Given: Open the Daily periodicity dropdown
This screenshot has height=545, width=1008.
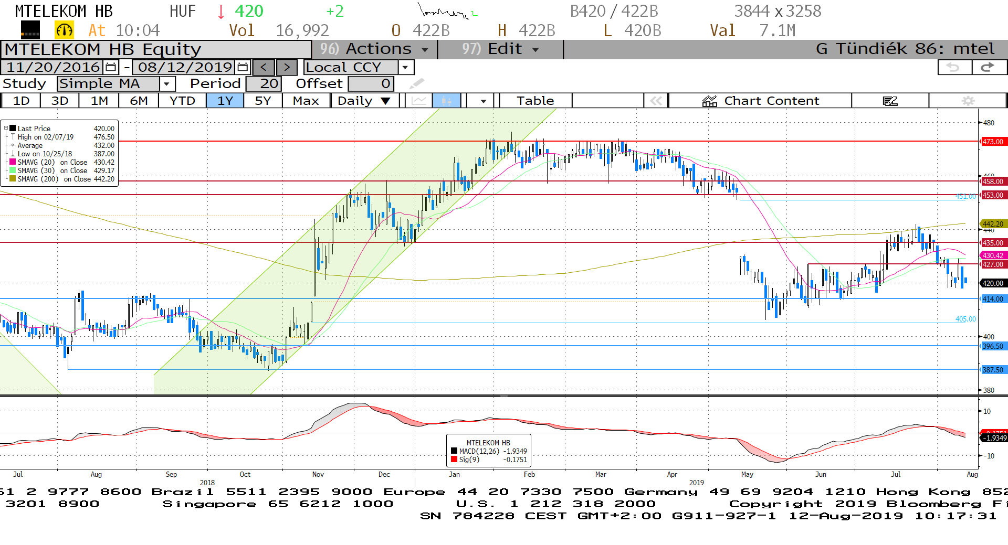Looking at the screenshot, I should click(x=364, y=101).
